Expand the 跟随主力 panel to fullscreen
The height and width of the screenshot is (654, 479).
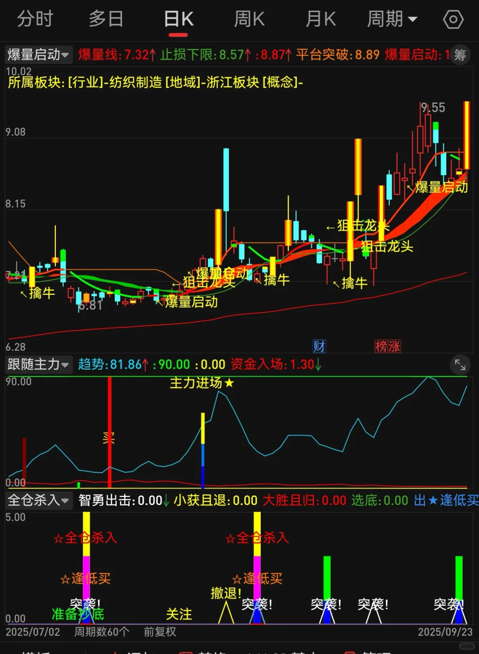460,364
